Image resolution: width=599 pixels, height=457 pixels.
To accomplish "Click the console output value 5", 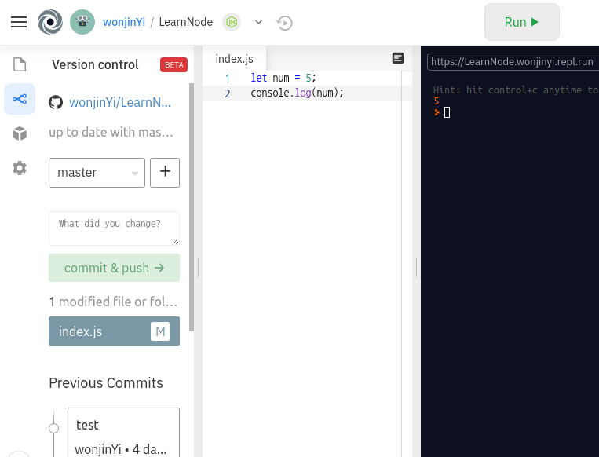I will pyautogui.click(x=436, y=101).
